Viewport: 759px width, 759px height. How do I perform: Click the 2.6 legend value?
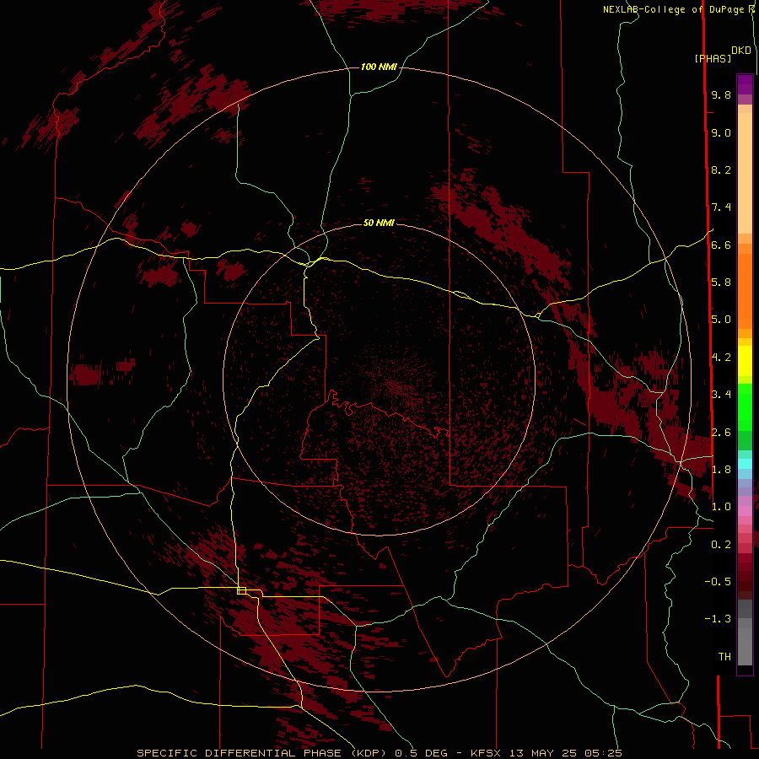[x=721, y=433]
